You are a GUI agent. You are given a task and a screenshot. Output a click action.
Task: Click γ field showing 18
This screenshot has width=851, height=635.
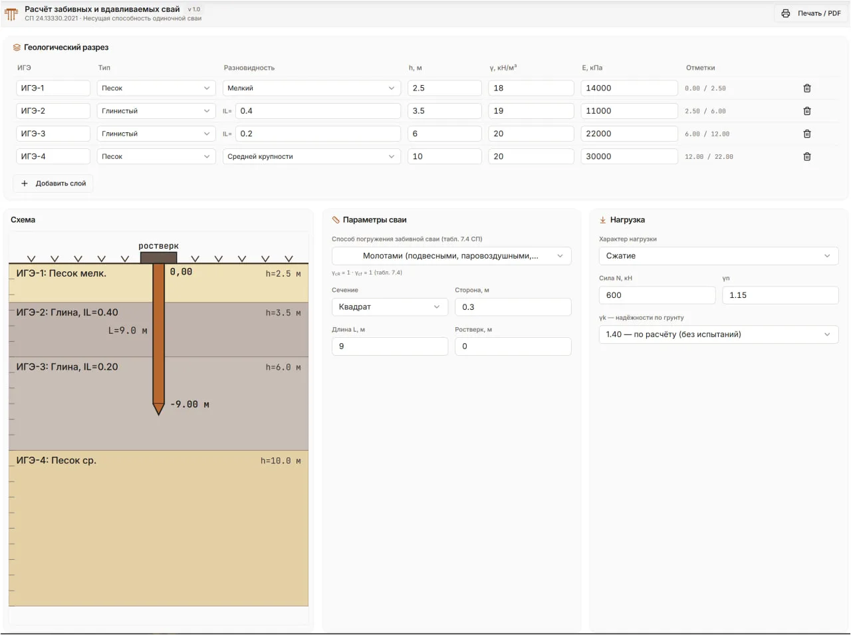click(x=531, y=88)
